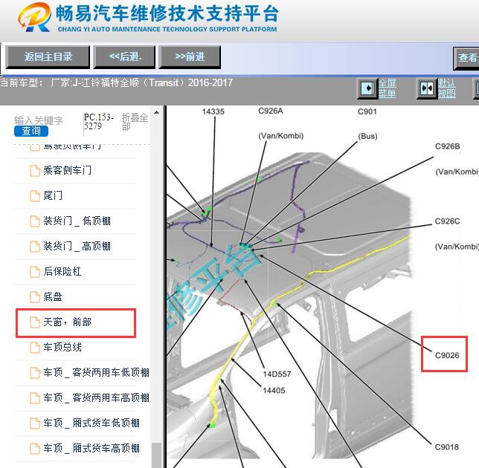
Task: Click the 畅易 platform logo
Action: [34, 17]
